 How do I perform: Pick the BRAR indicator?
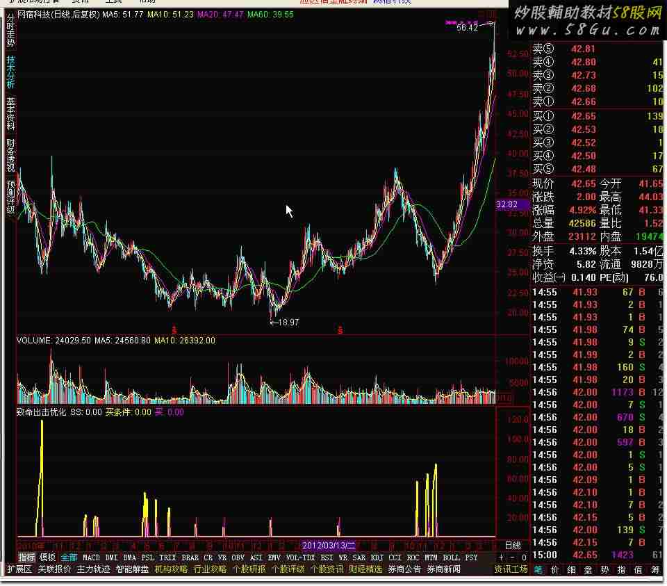[x=190, y=557]
